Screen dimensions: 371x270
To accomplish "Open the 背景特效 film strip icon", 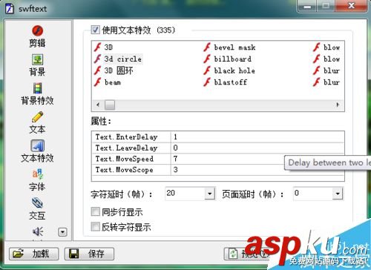I will pos(38,88).
